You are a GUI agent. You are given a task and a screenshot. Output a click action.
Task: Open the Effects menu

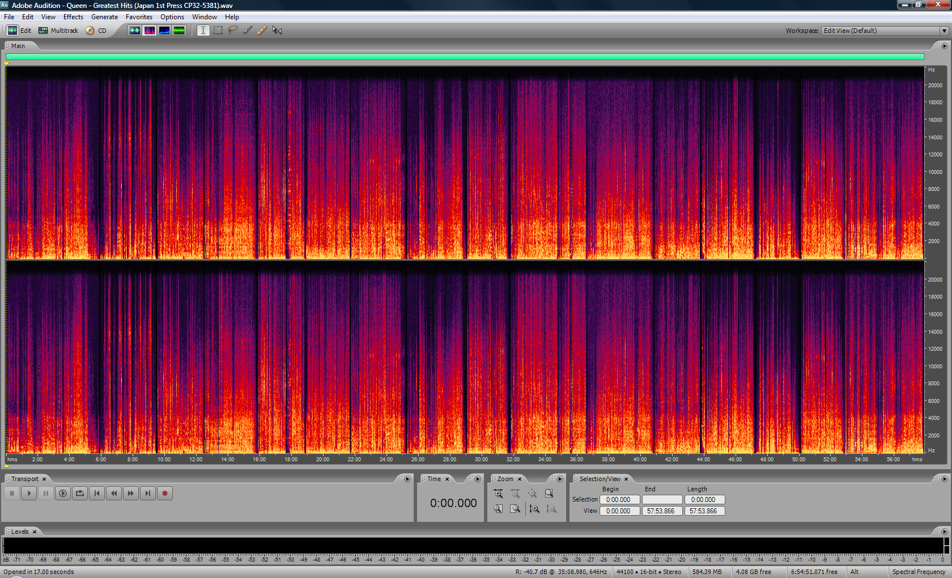73,17
